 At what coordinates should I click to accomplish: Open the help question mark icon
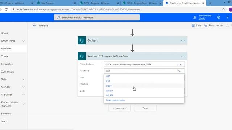(x=227, y=17)
